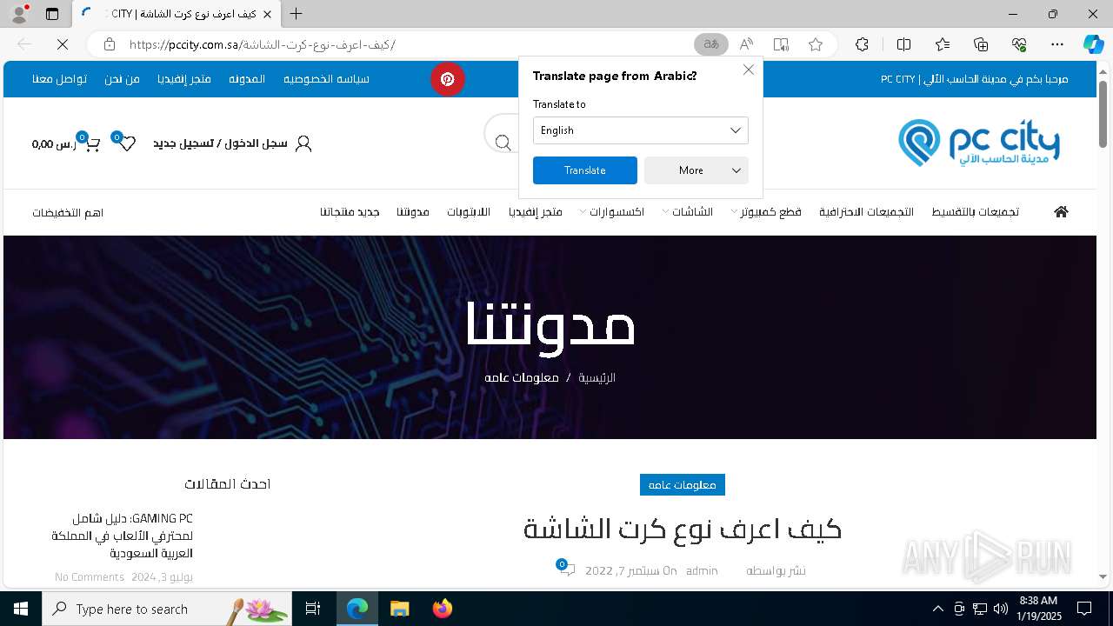Close the current browser tab
The height and width of the screenshot is (626, 1113).
coord(267,14)
